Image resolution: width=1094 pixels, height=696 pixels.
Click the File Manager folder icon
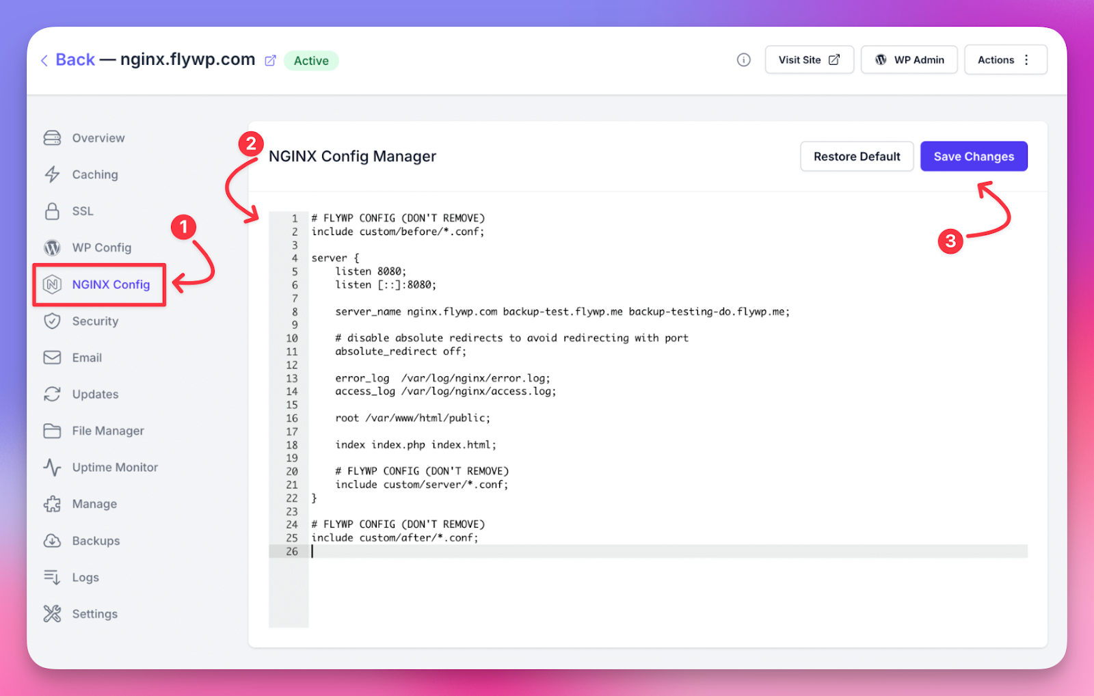tap(52, 431)
